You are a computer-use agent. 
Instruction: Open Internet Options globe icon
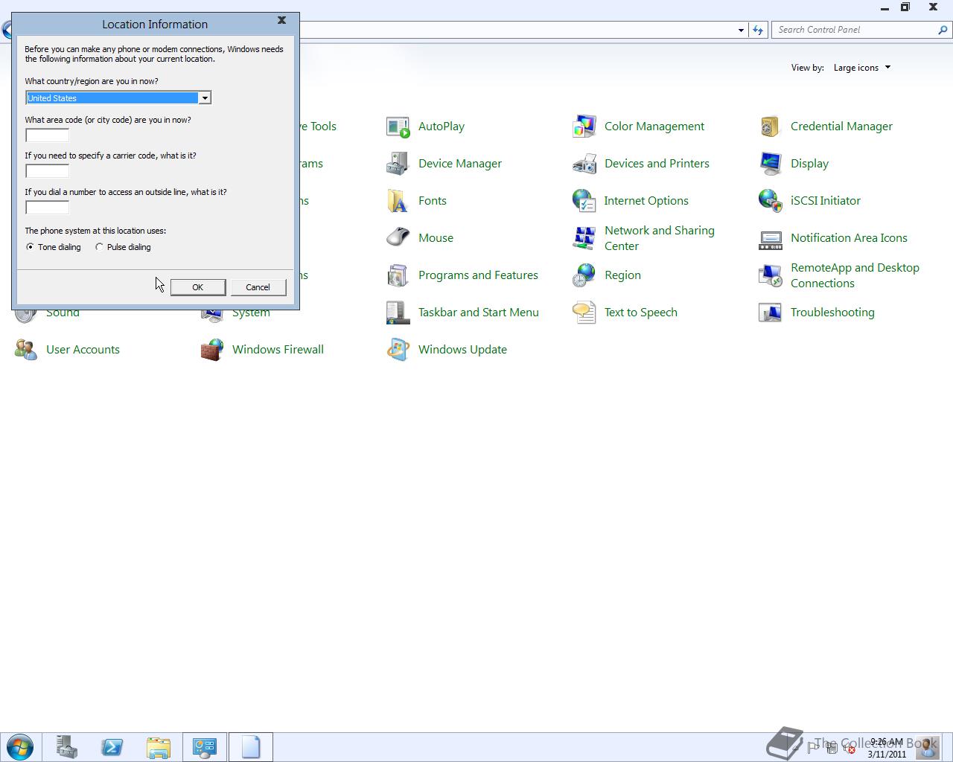pyautogui.click(x=584, y=201)
